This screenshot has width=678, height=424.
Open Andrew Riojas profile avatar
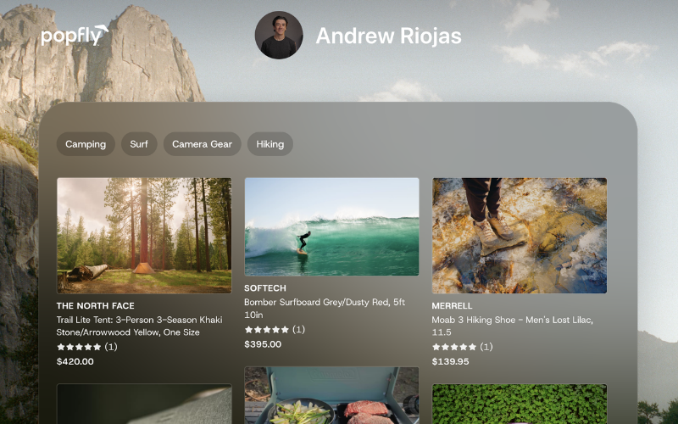(x=279, y=35)
